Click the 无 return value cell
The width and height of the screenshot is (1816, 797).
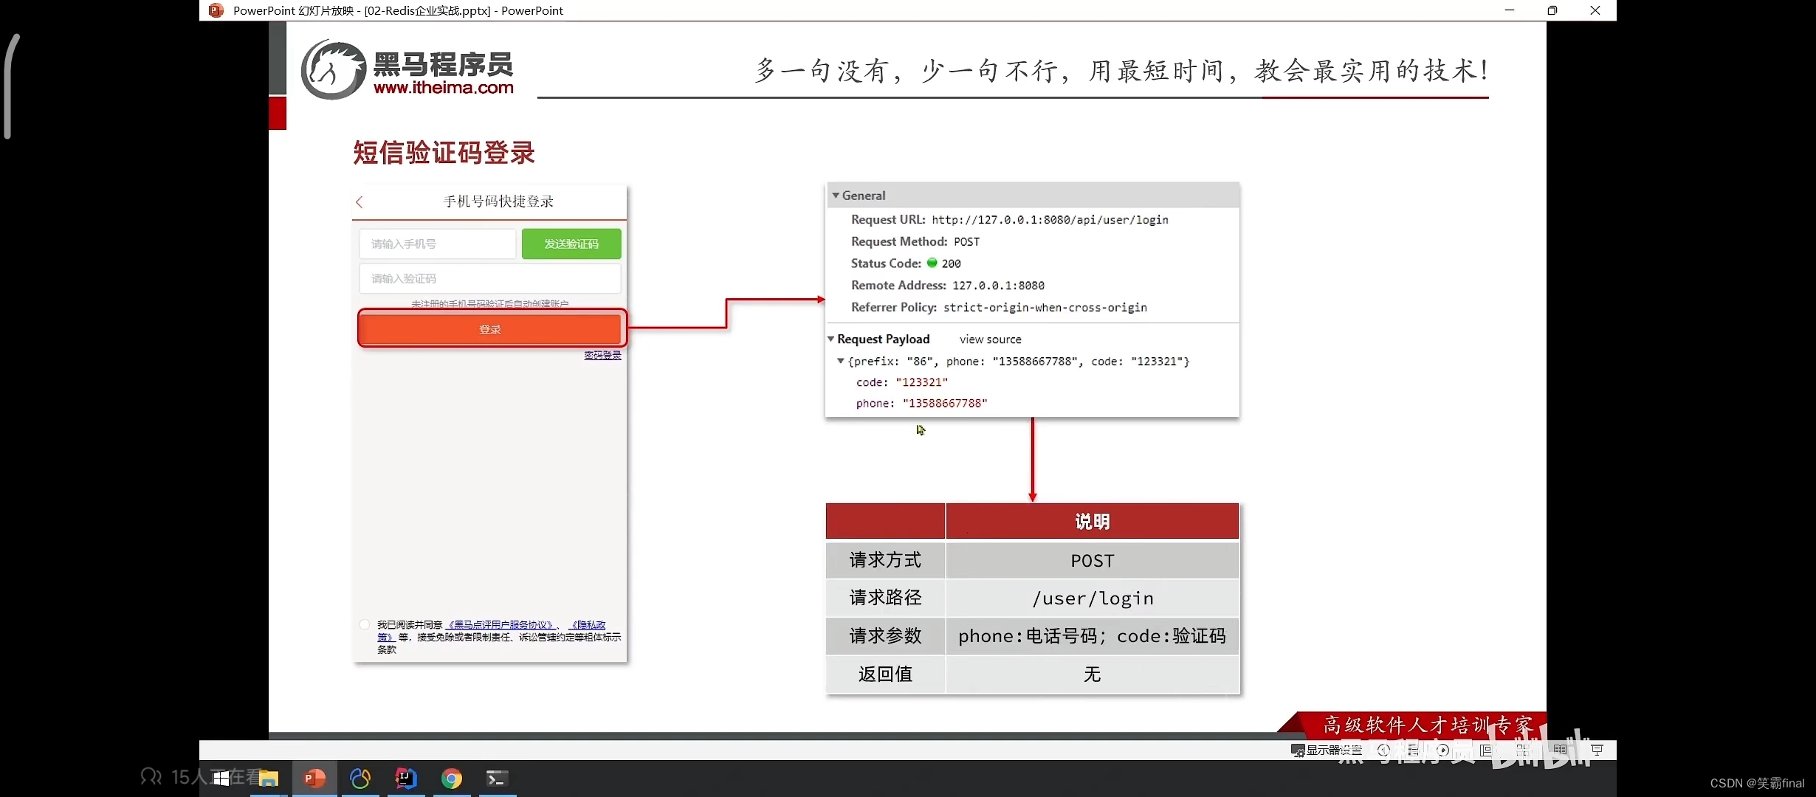coord(1092,674)
